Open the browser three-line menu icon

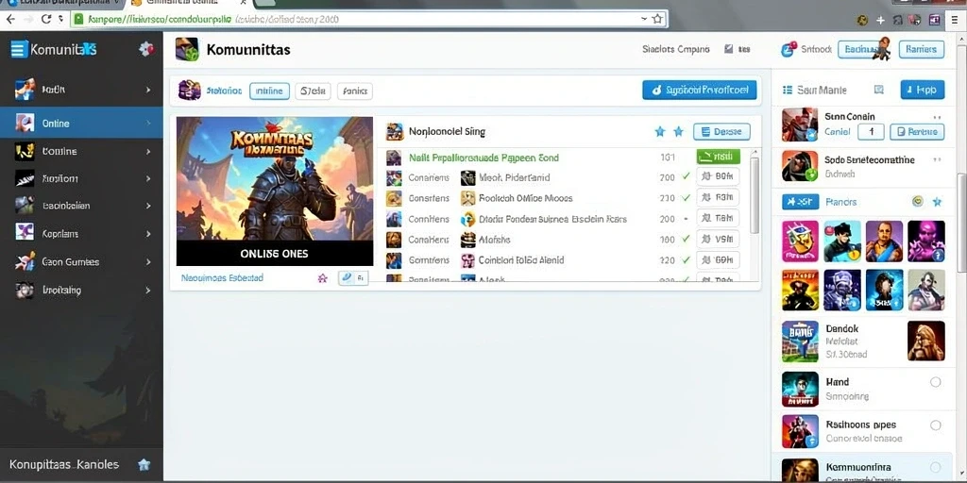click(x=955, y=20)
